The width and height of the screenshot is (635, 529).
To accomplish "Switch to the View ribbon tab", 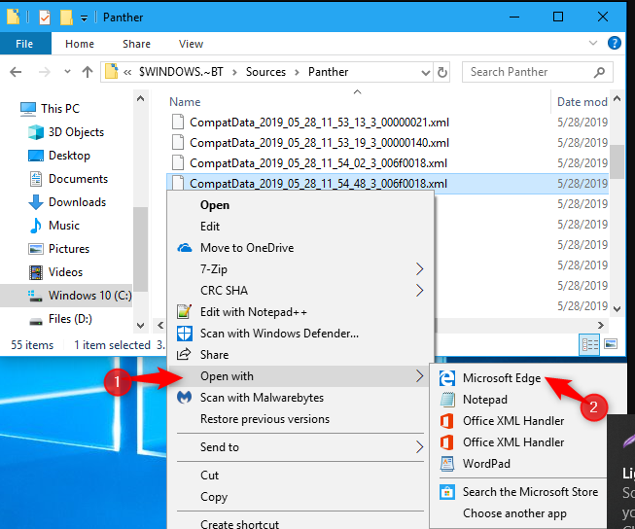I will 191,44.
